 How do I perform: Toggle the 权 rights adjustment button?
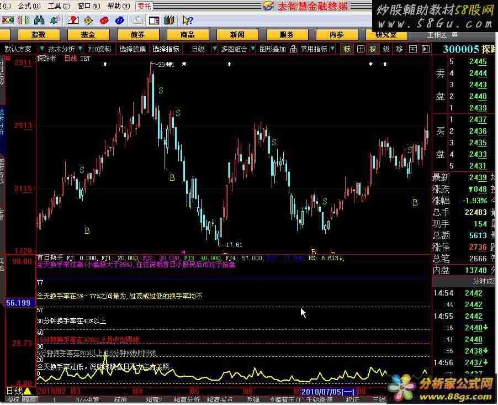(x=373, y=49)
